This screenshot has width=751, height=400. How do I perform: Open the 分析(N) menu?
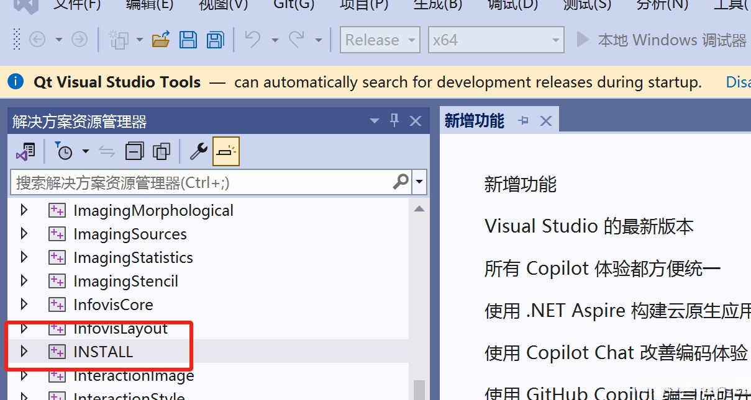662,5
